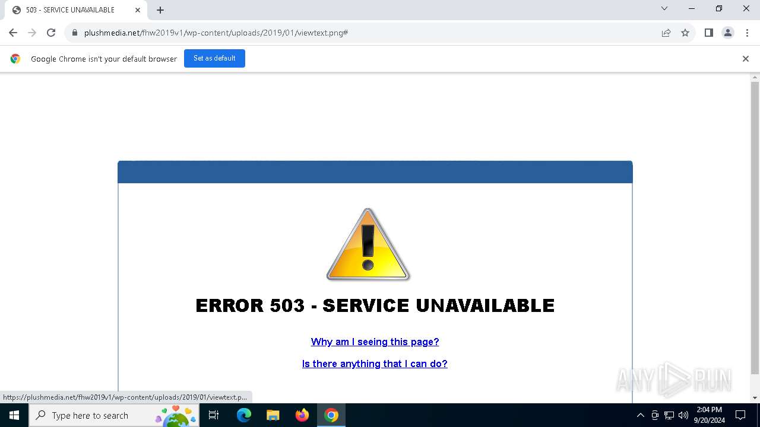This screenshot has height=427, width=760.
Task: Go back to the previous page
Action: [13, 33]
